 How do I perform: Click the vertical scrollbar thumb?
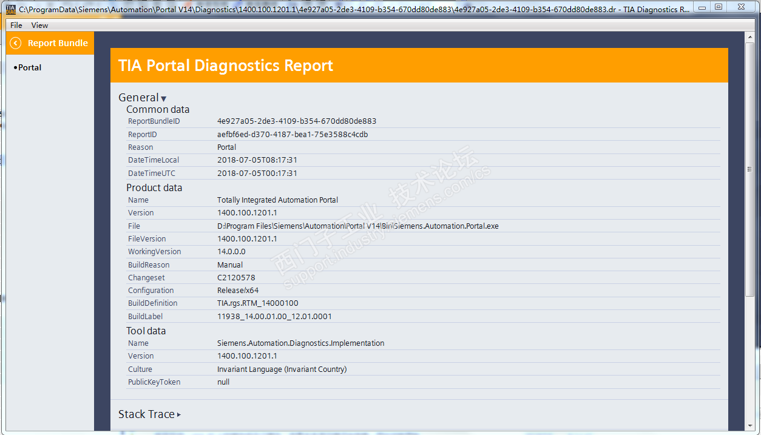[749, 169]
